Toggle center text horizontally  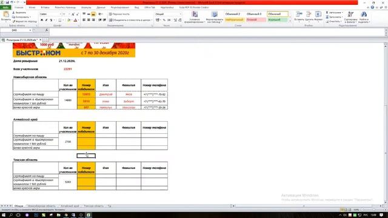coord(89,20)
